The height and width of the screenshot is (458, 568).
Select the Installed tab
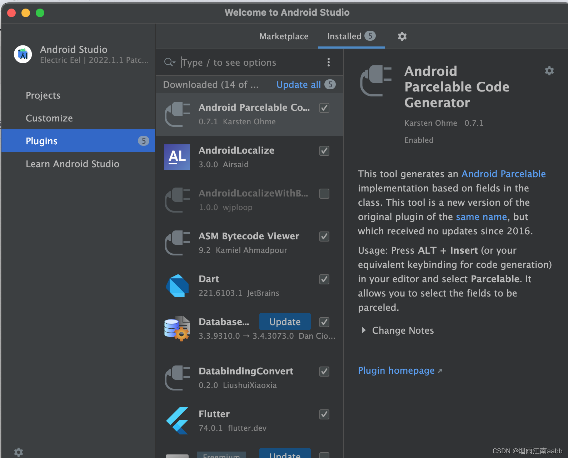coord(351,36)
